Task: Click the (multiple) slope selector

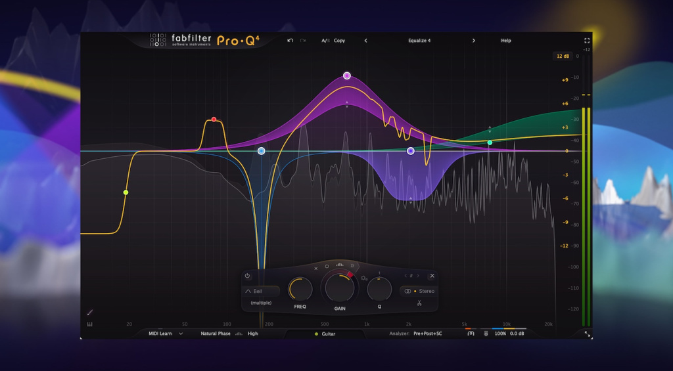Action: [261, 303]
